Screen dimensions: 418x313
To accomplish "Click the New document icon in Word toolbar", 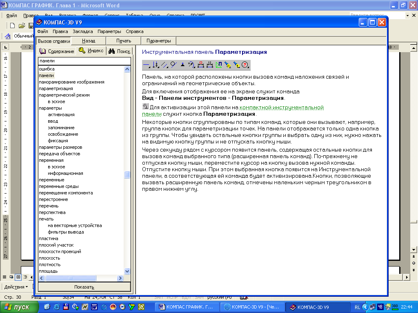I will tap(12, 26).
